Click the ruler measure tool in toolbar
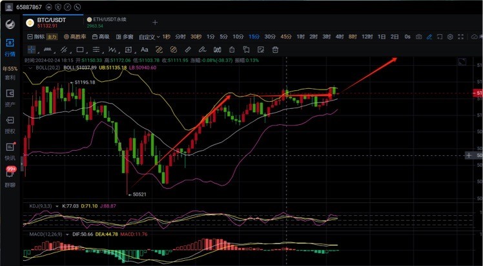Image resolution: width=483 pixels, height=266 pixels. point(188,50)
